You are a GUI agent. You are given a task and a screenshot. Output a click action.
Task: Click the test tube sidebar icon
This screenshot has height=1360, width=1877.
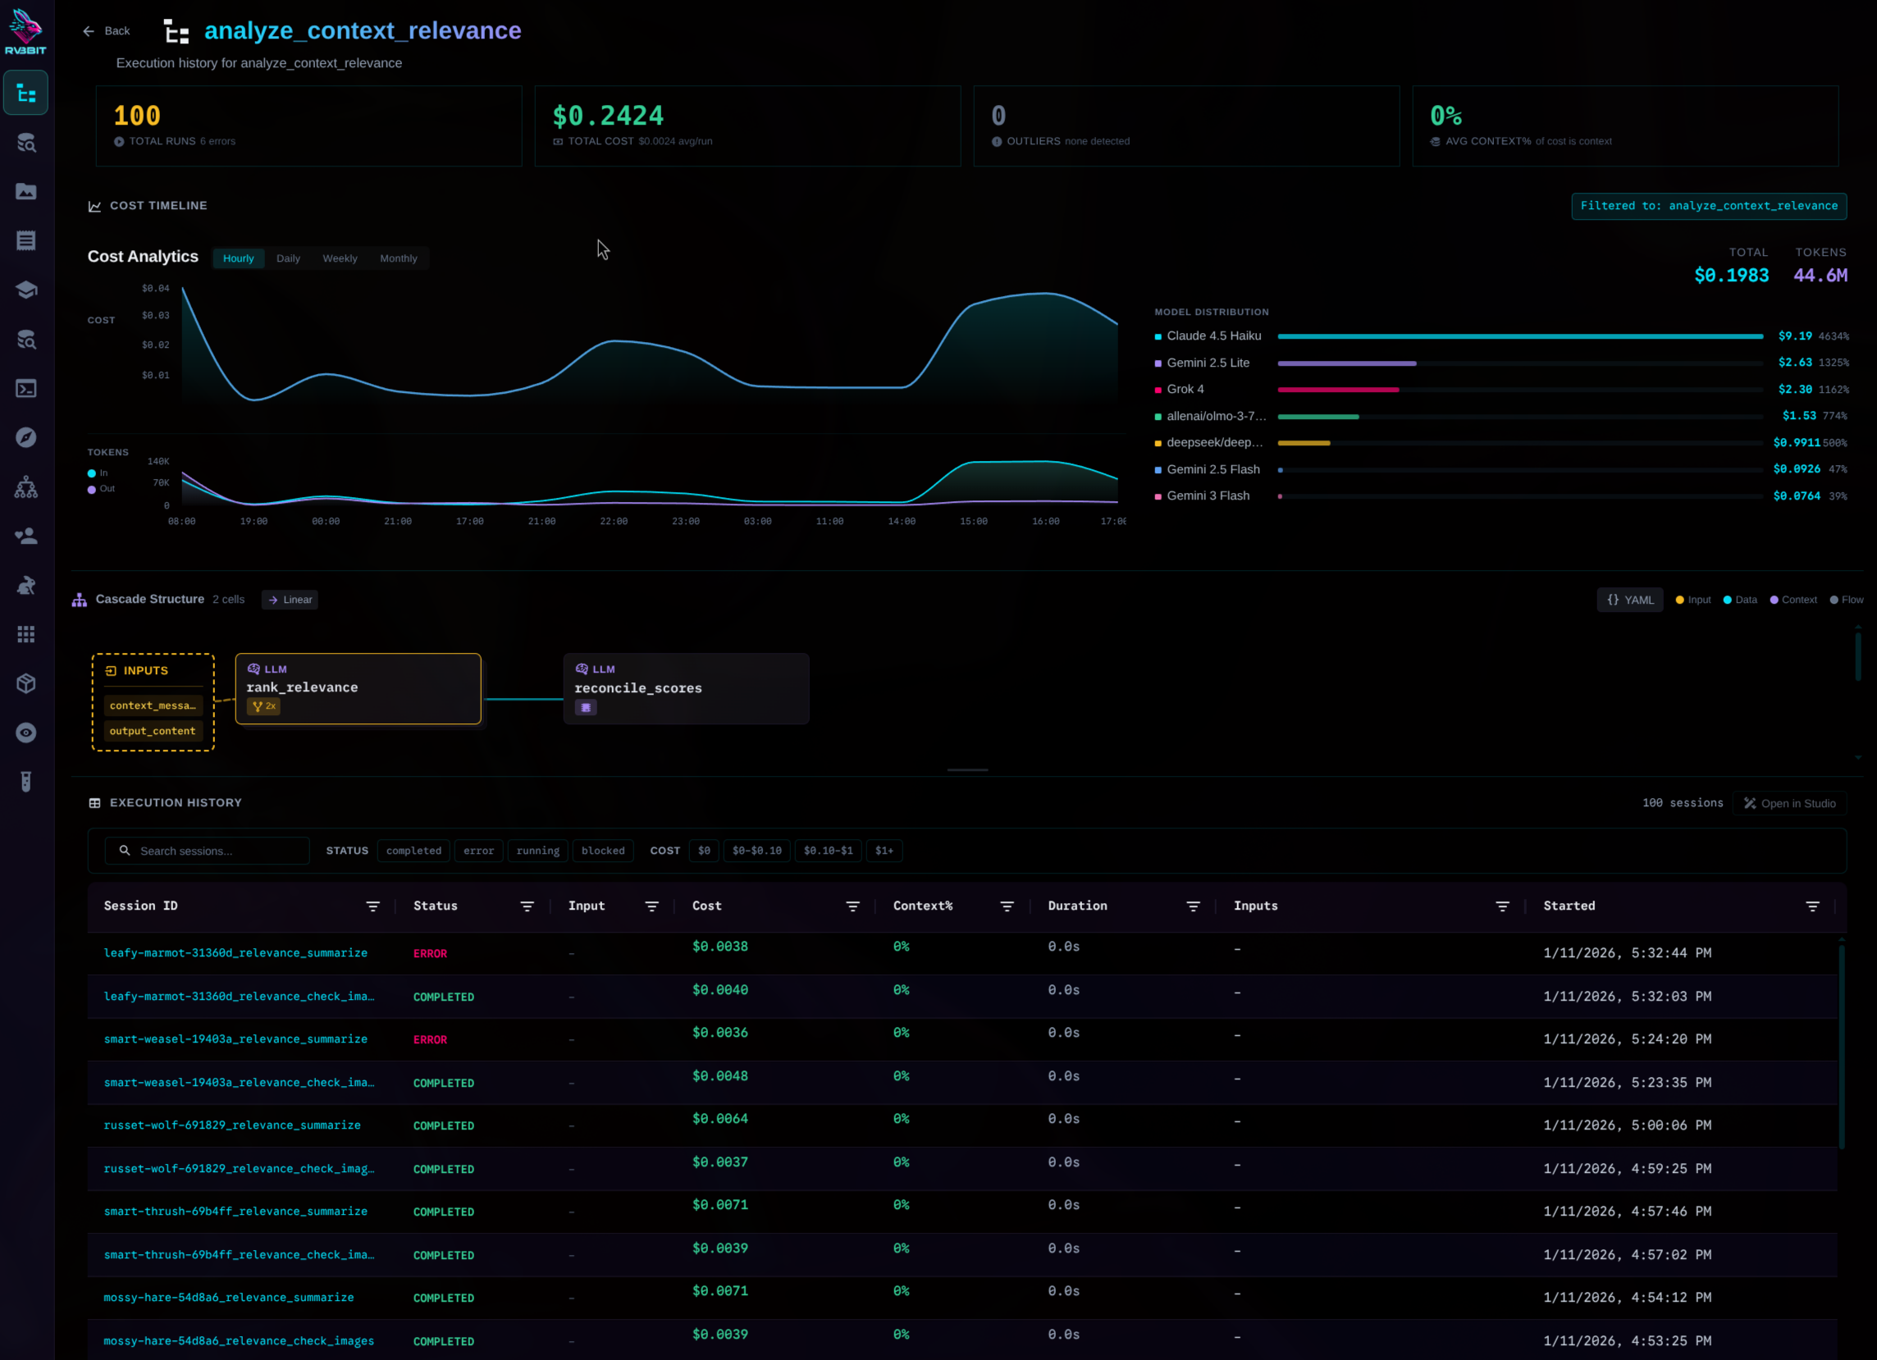click(x=25, y=782)
